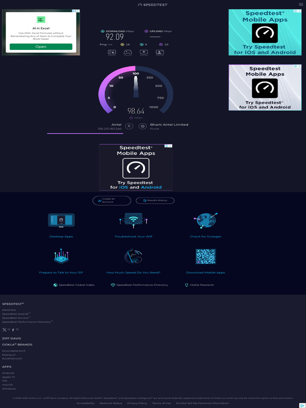Click the Speedtest logo in the header
Viewport: 306px width, 408px height.
pyautogui.click(x=153, y=5)
